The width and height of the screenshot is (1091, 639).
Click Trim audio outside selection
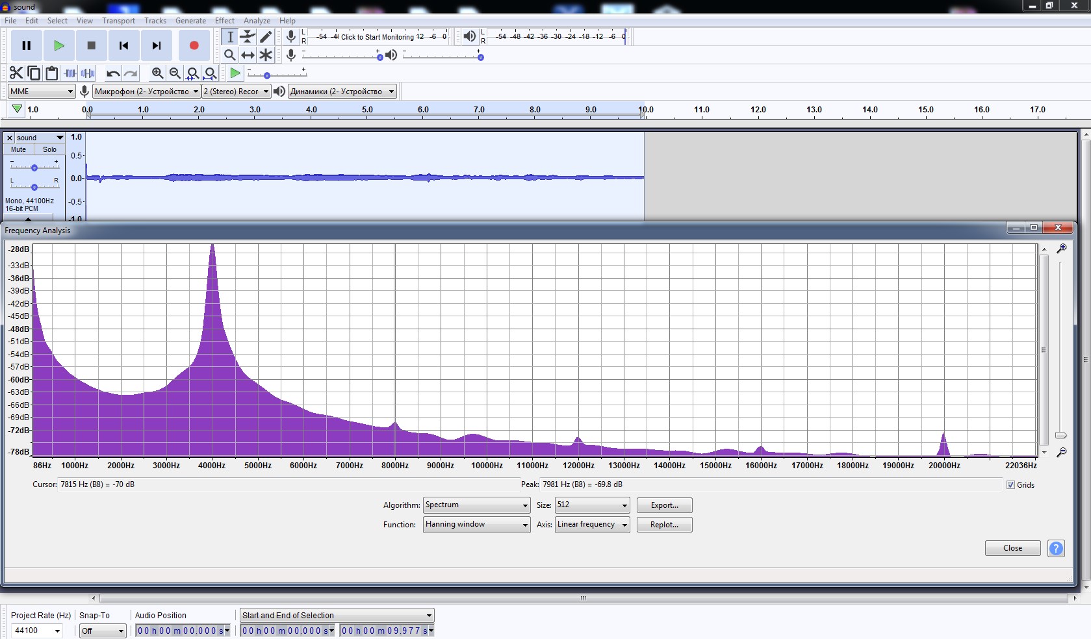click(x=70, y=73)
